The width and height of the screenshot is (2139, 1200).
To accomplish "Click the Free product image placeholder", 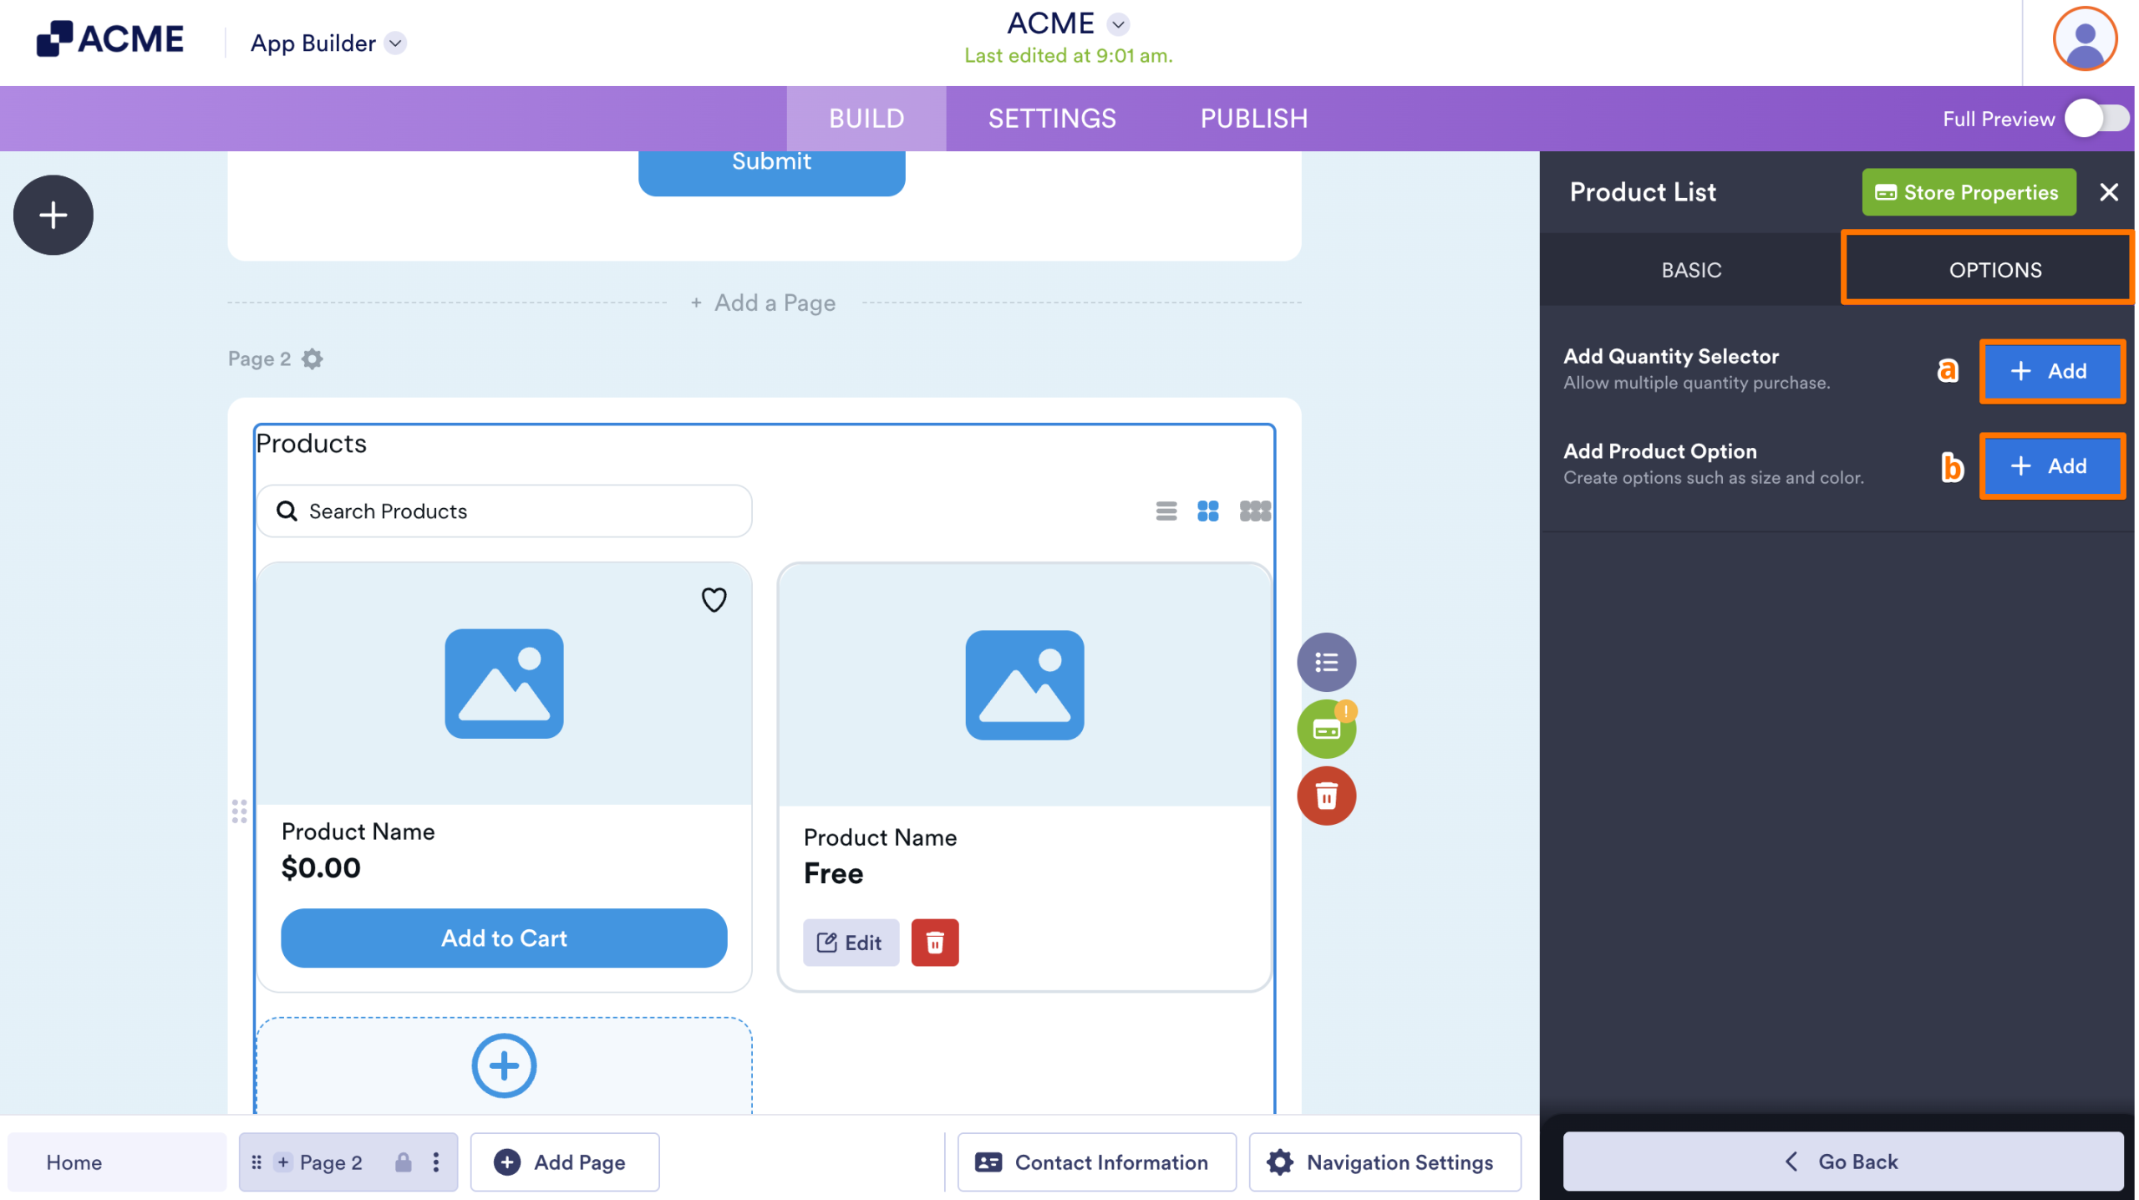I will [x=1026, y=686].
